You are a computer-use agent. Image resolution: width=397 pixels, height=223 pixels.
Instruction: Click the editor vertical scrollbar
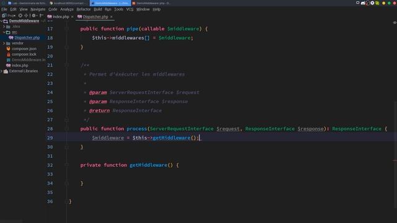point(395,154)
